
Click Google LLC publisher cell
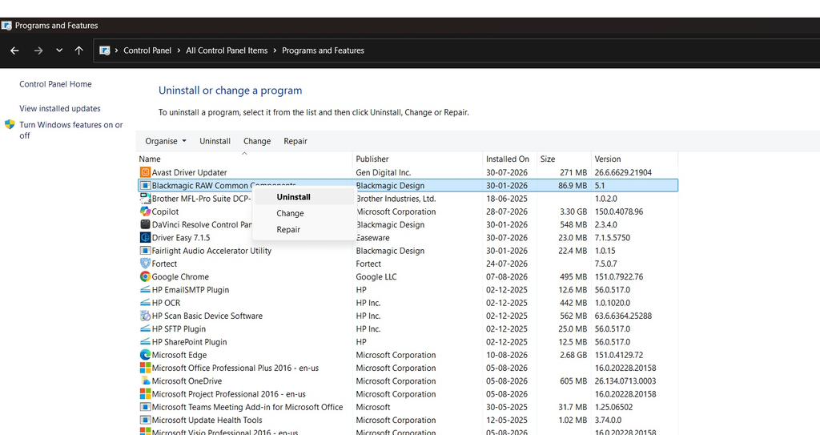pos(376,277)
